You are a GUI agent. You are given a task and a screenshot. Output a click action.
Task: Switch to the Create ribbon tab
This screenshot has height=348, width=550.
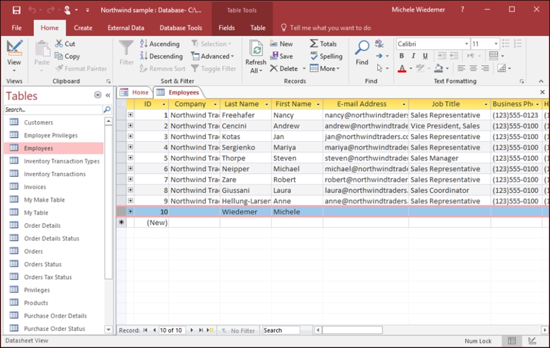point(83,28)
